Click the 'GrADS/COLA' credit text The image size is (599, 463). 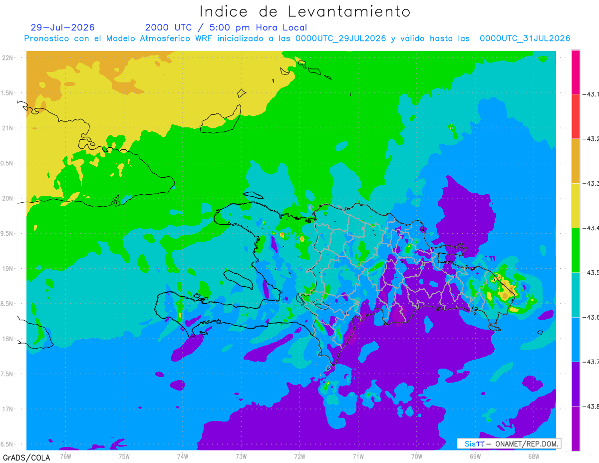tap(26, 458)
